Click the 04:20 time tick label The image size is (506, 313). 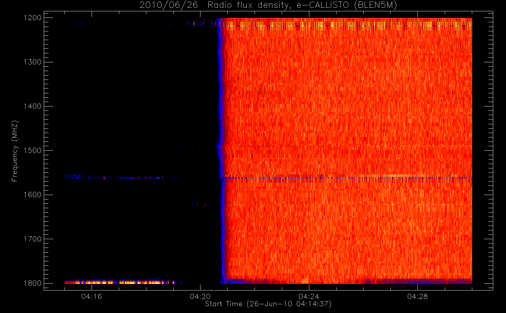click(200, 296)
